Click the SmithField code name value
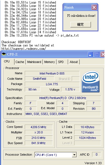 [x=40, y=79]
